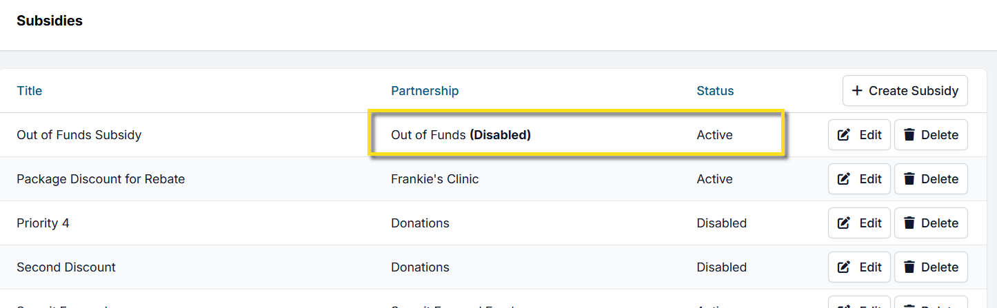Click pencil icon in Priority 4 row
The width and height of the screenshot is (997, 308).
844,223
